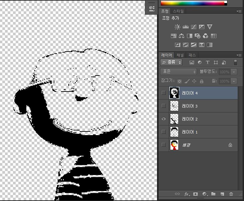This screenshot has width=244, height=201.
Task: Add a Photo Filter adjustment
Action: click(197, 36)
